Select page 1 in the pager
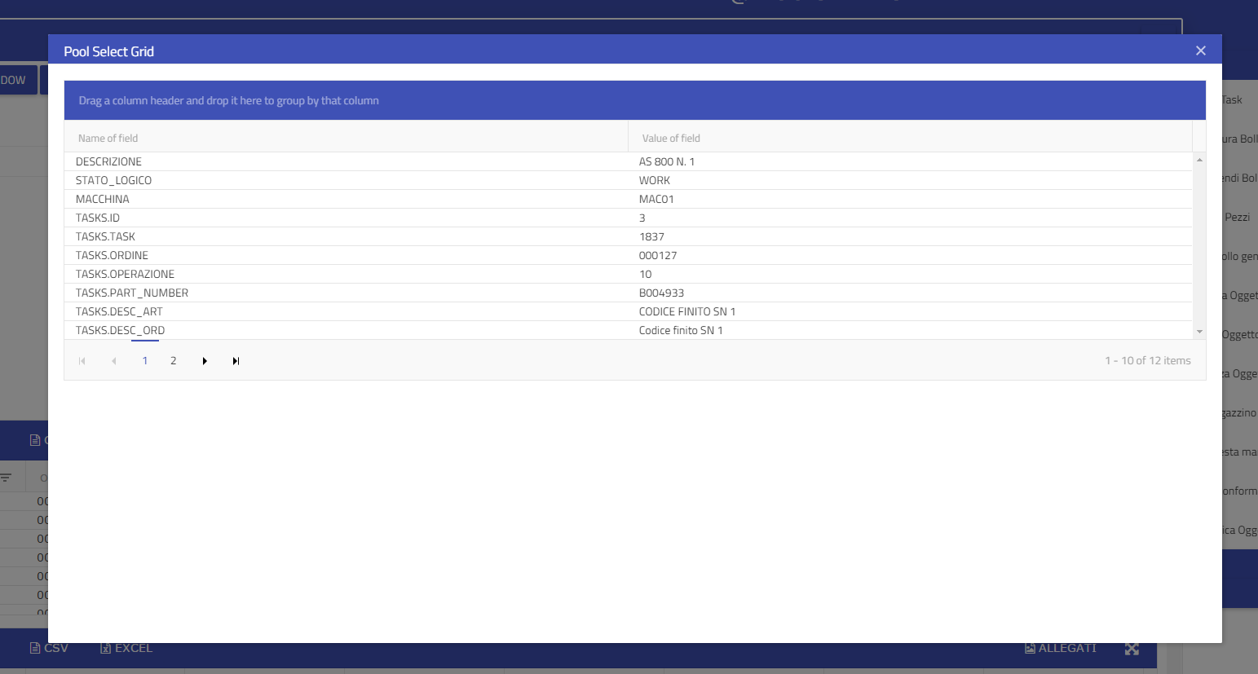 [145, 361]
